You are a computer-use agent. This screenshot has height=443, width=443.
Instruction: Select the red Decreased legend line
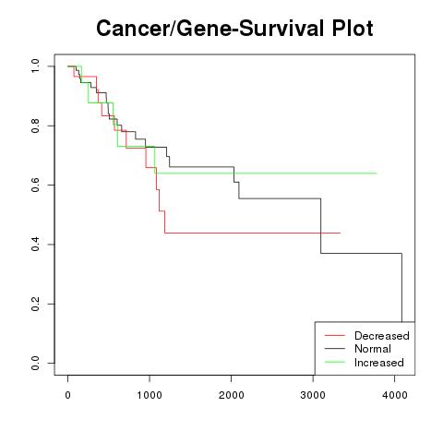[x=335, y=335]
